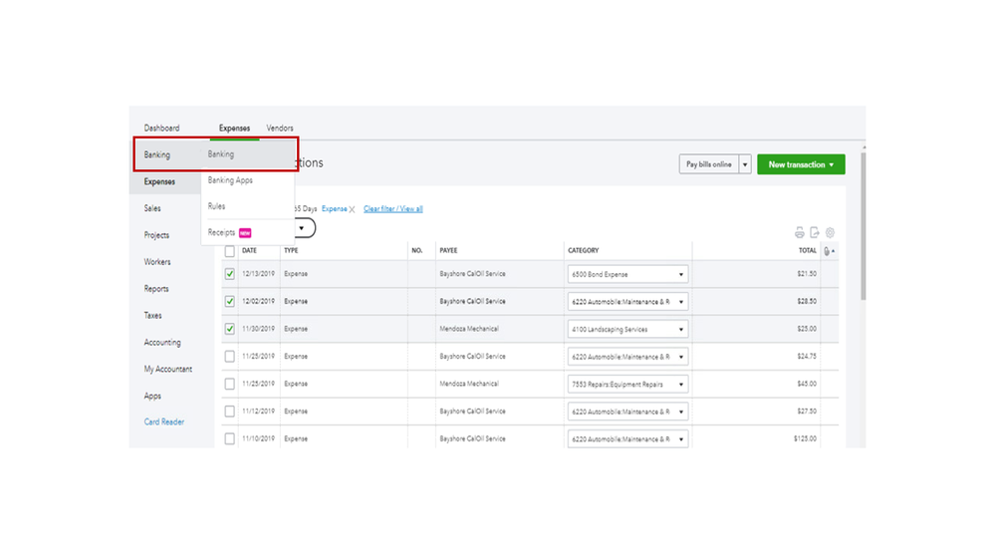Image resolution: width=995 pixels, height=560 pixels.
Task: Select Rules in the Banking flyout
Action: (216, 206)
